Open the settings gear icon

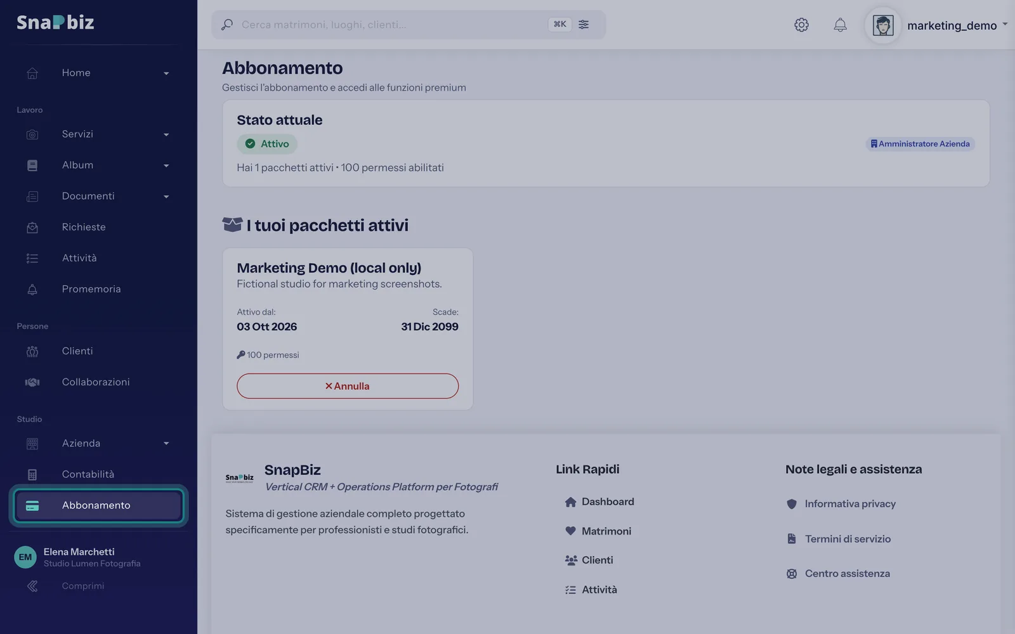tap(801, 25)
